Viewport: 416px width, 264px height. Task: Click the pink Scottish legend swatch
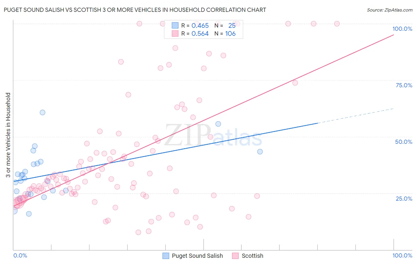pyautogui.click(x=236, y=256)
